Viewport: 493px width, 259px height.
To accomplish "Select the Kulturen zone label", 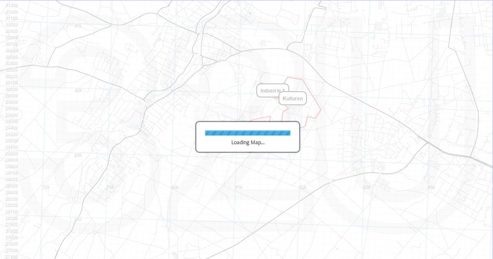I will tap(293, 98).
